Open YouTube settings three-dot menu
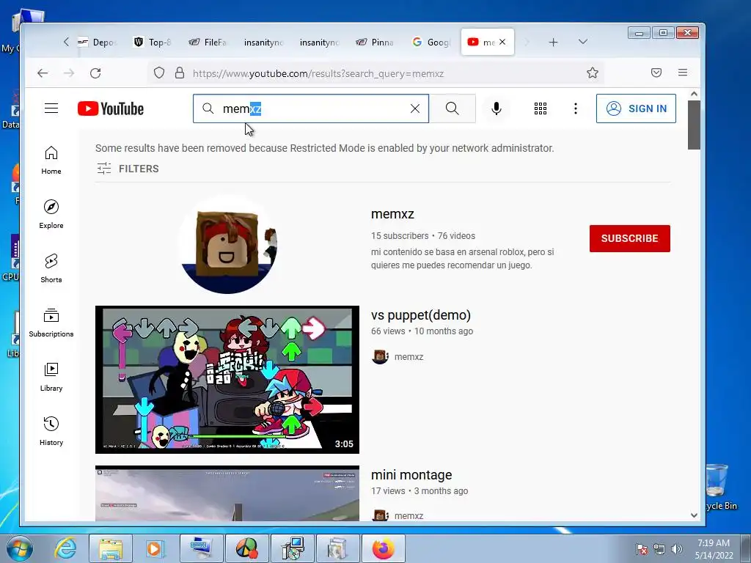 click(x=576, y=108)
